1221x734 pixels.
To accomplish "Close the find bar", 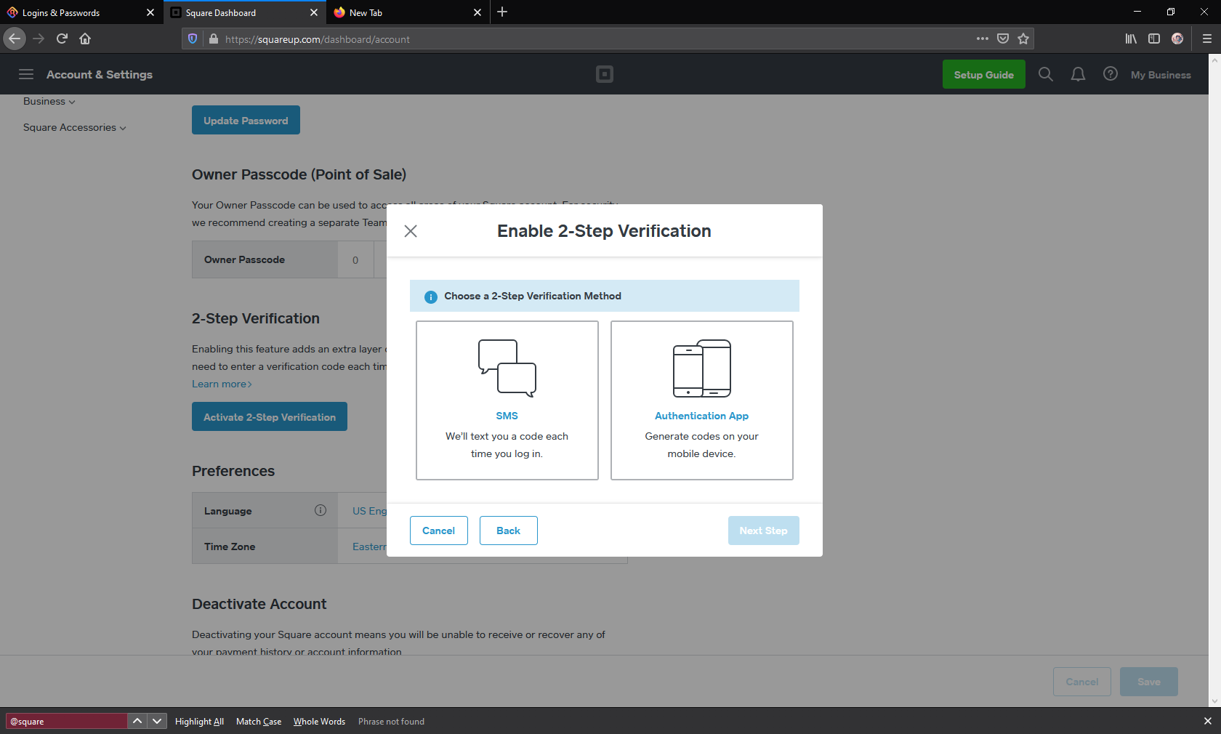I will click(x=1208, y=721).
